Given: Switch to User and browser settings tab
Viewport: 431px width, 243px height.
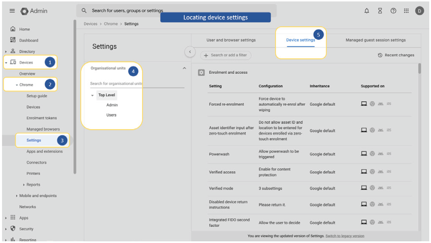Looking at the screenshot, I should coord(231,40).
